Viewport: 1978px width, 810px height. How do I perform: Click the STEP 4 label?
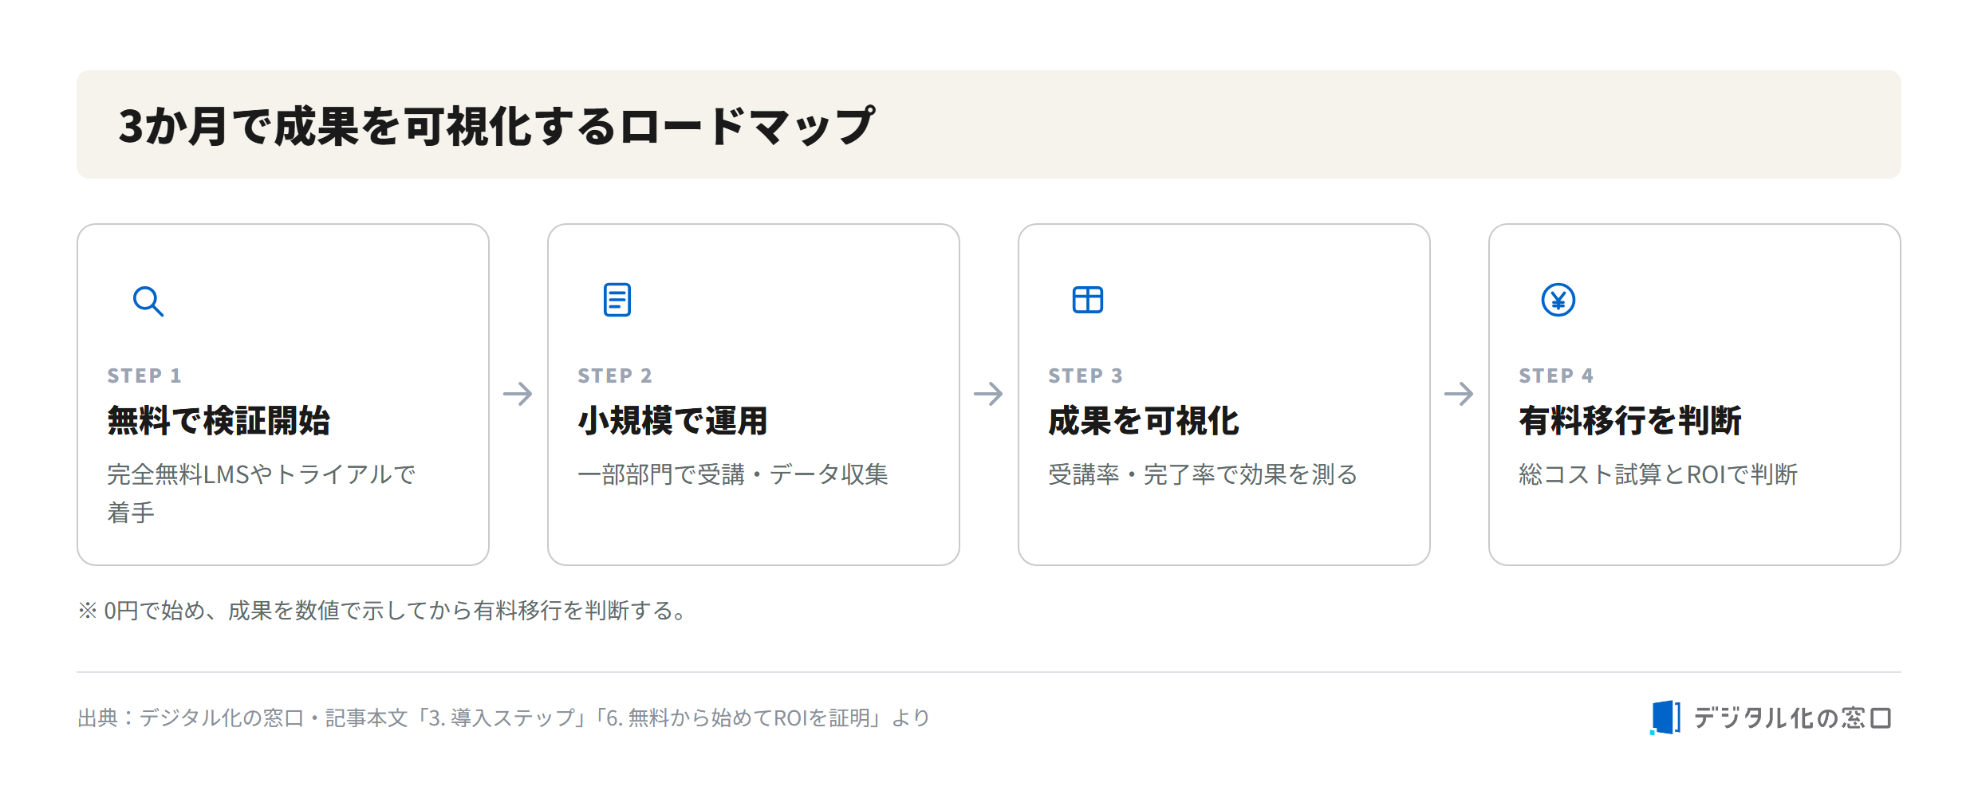[x=1556, y=376]
